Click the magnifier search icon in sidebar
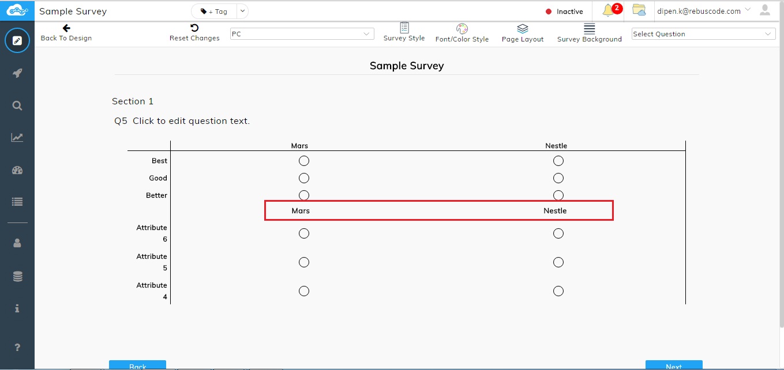784x370 pixels. [x=17, y=105]
